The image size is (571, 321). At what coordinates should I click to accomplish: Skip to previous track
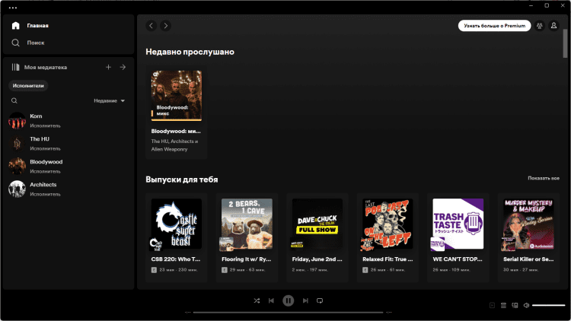click(x=271, y=300)
